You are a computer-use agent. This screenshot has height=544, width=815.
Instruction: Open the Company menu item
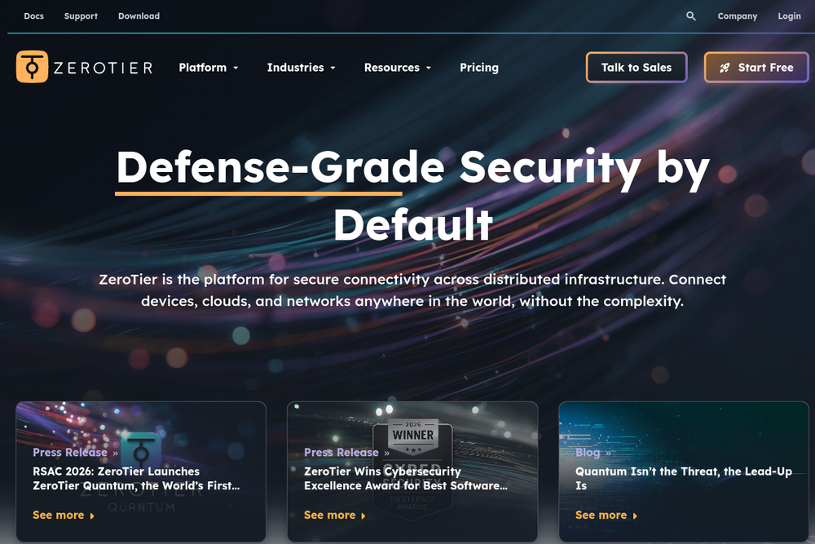coord(737,16)
